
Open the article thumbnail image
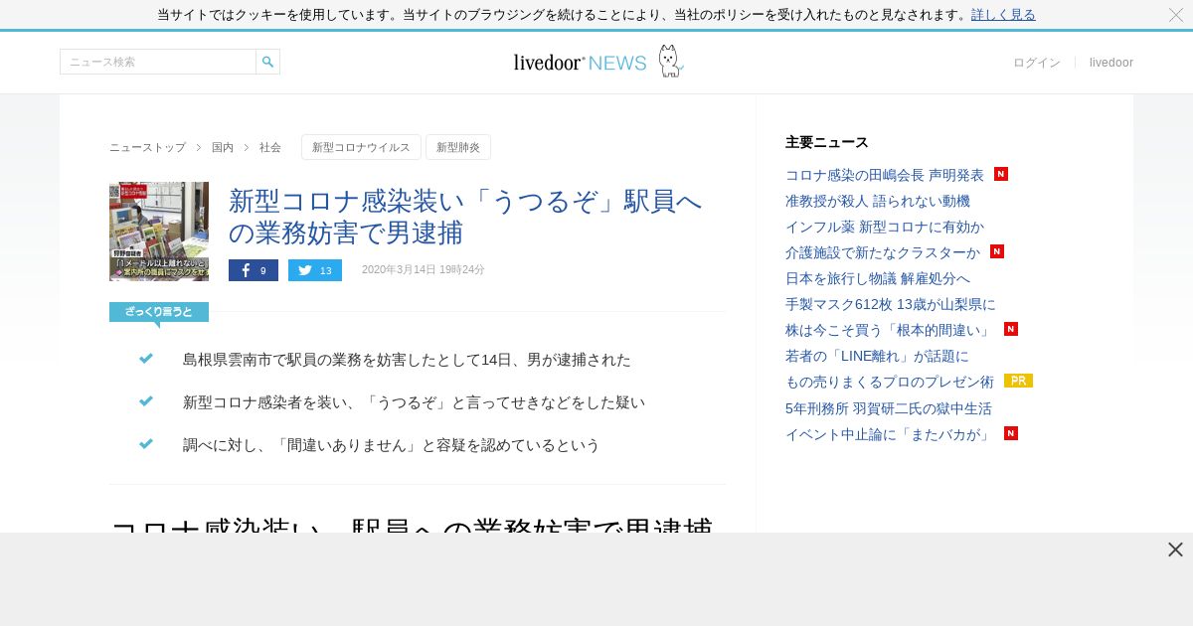159,232
